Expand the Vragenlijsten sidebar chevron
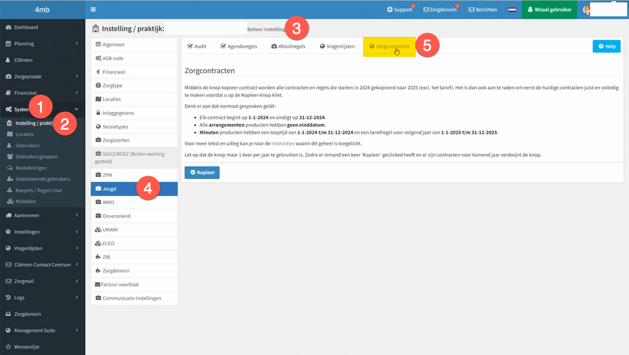 click(x=76, y=248)
